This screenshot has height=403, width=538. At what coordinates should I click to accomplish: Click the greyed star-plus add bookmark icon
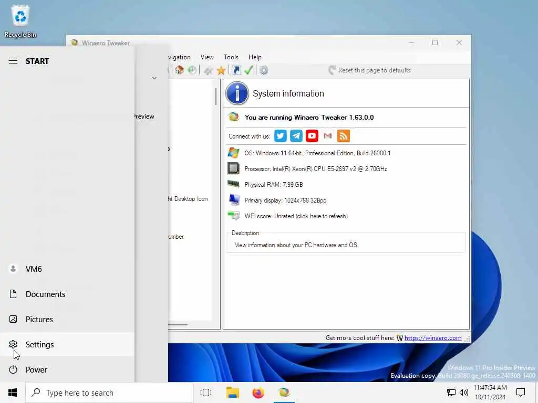tap(208, 71)
